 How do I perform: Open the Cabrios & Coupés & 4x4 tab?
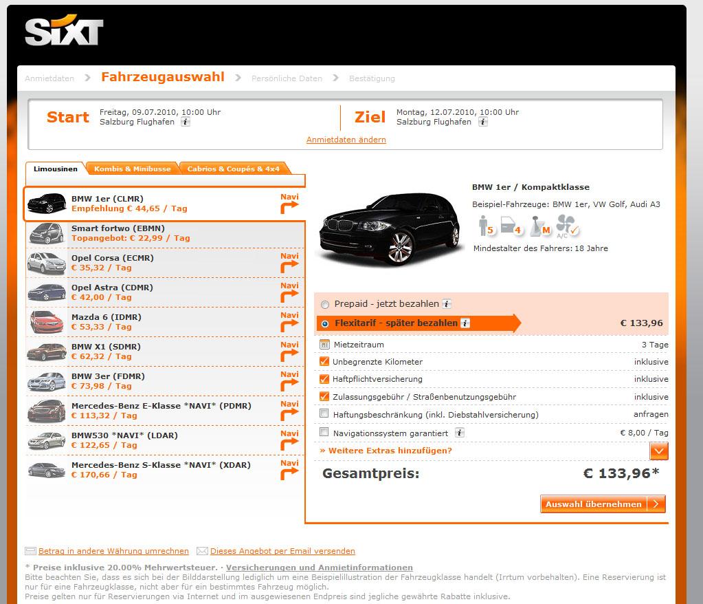click(x=233, y=169)
